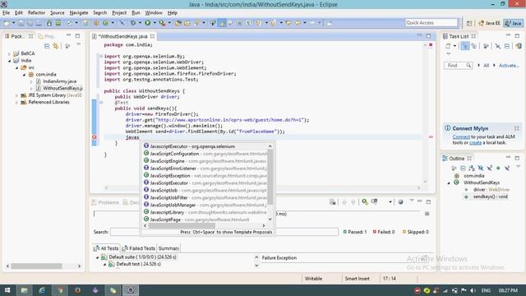Open Internet Explorer from taskbar
The height and width of the screenshot is (296, 526).
42,290
